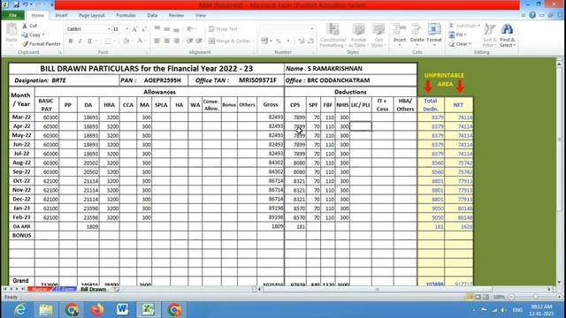Viewport: 566px width, 318px height.
Task: Click the Percent Style icon
Action: click(x=279, y=41)
